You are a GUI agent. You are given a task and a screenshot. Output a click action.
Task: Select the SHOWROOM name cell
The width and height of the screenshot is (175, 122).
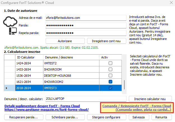[x=71, y=69]
